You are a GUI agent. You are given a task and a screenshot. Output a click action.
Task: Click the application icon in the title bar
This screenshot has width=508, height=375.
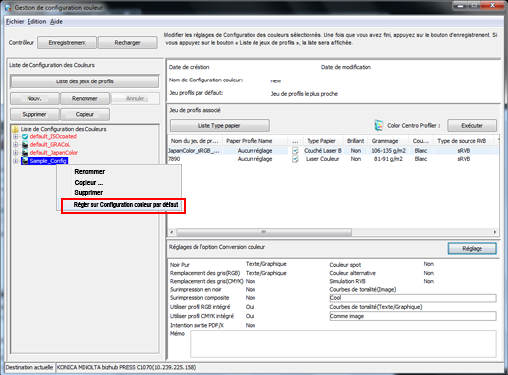[8, 7]
